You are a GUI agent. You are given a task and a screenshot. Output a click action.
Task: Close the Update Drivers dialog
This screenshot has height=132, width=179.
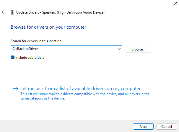point(176,3)
